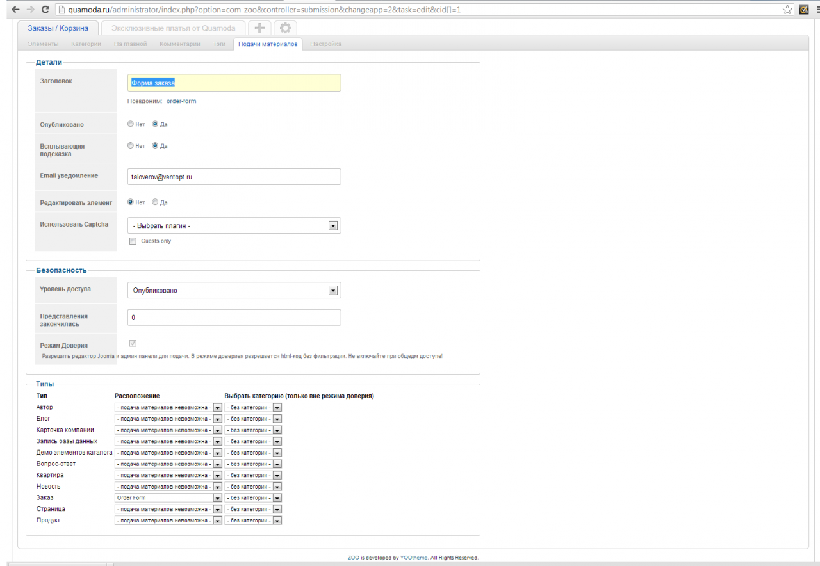Click the order-form alias link
Viewport: 820px width, 566px height.
click(181, 101)
